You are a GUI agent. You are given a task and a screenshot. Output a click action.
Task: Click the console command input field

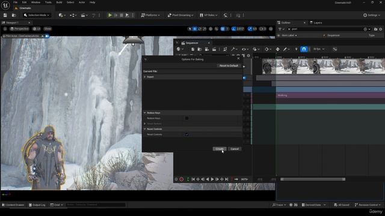point(96,205)
